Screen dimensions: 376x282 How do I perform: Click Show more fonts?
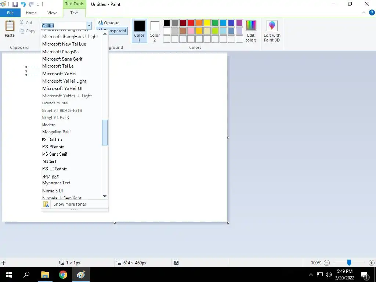(x=75, y=204)
